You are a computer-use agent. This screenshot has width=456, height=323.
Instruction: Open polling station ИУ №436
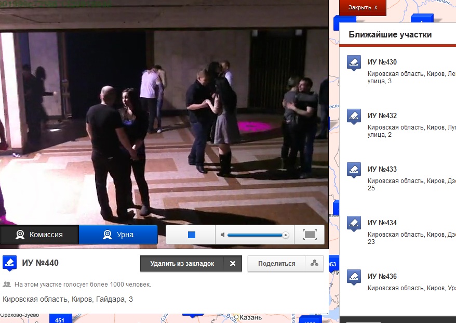click(x=382, y=276)
